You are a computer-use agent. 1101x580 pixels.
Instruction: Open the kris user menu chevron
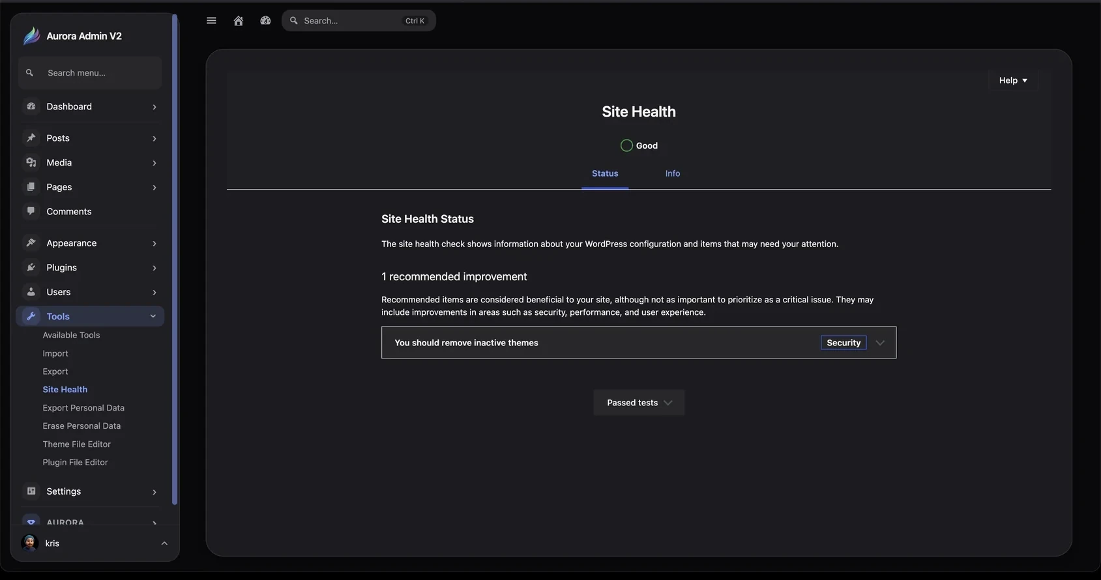164,544
